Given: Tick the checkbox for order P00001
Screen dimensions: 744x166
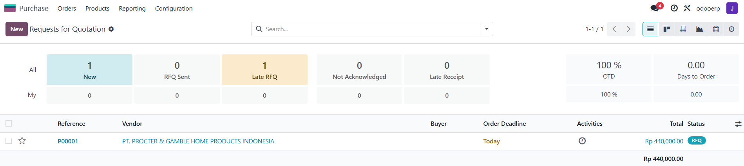Looking at the screenshot, I should pos(9,141).
